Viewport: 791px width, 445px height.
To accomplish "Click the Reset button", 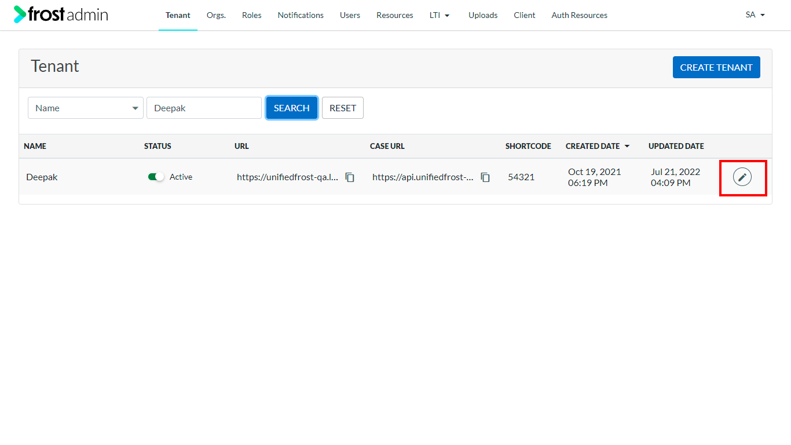I will (x=343, y=108).
